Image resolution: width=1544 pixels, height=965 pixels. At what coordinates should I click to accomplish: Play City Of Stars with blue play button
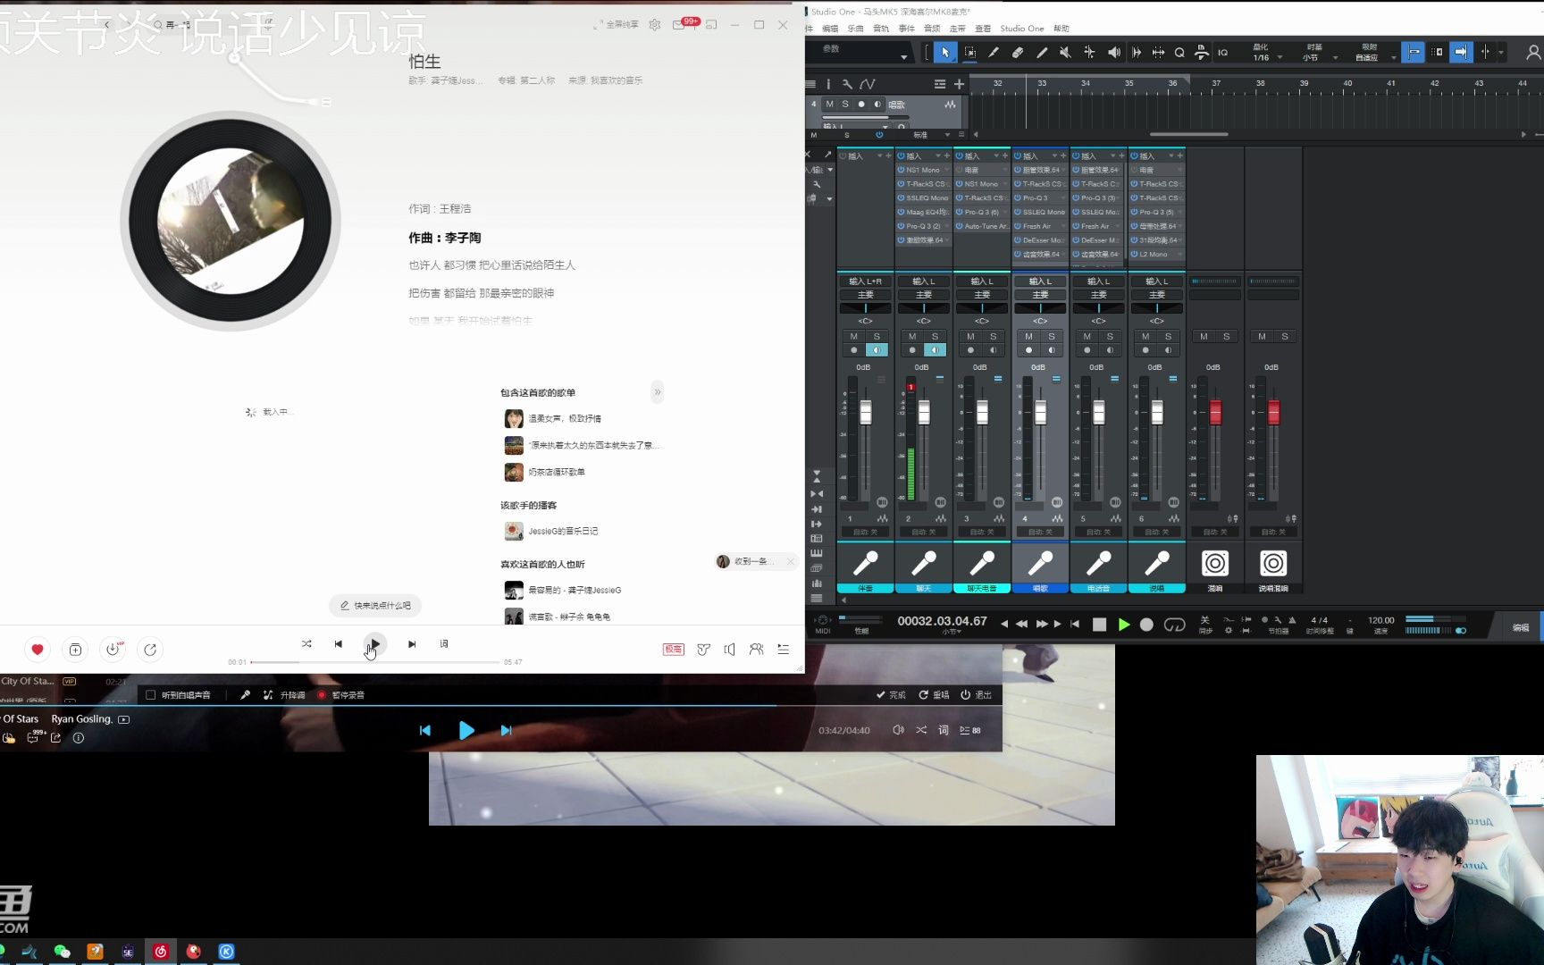coord(466,730)
